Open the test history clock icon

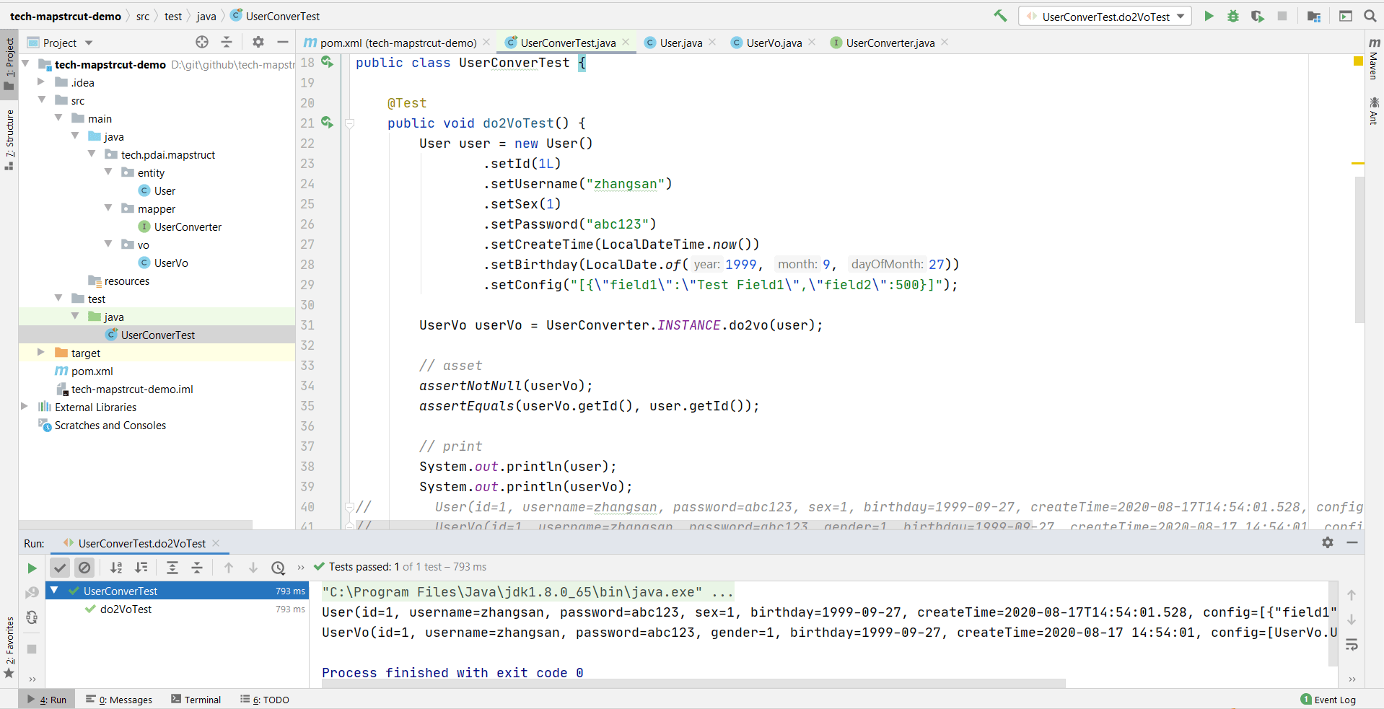278,568
